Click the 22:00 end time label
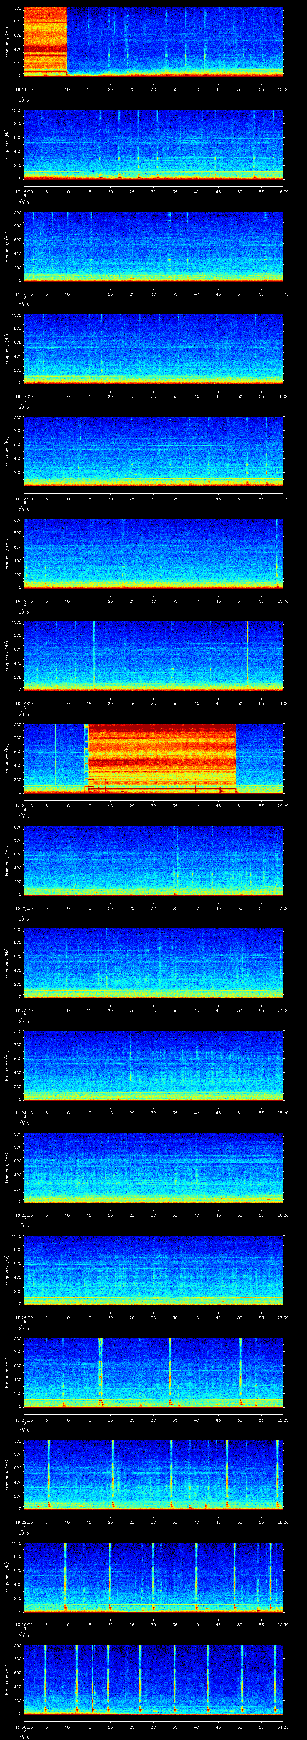307x1740 pixels. click(283, 806)
